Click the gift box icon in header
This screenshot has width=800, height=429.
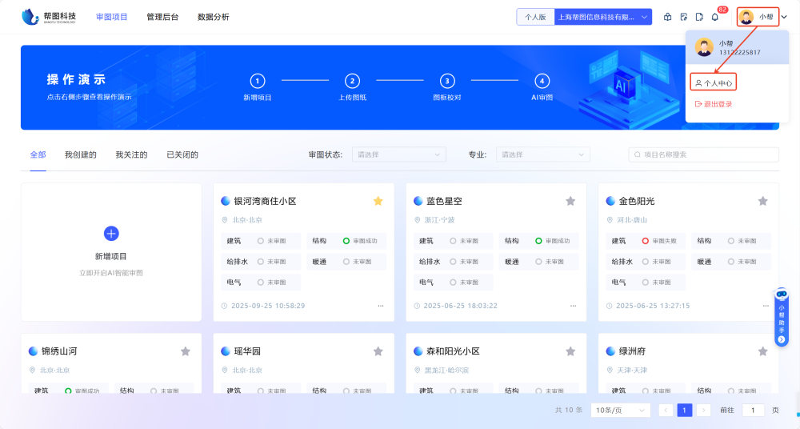coord(668,17)
